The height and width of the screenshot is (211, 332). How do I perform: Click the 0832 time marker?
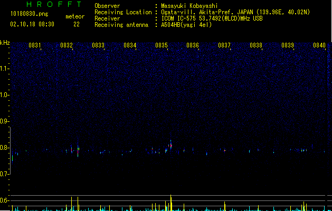(x=67, y=45)
